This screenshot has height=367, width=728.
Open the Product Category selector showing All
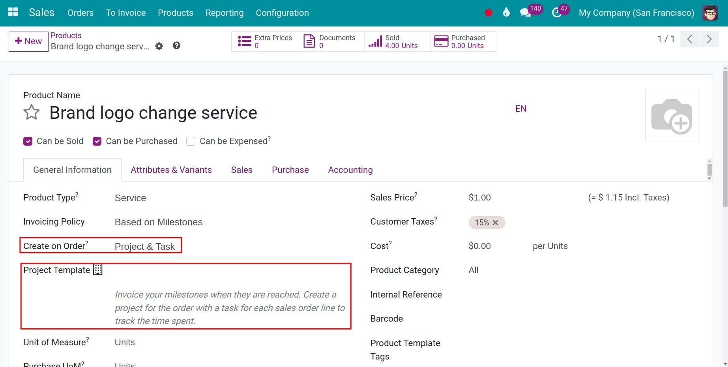pyautogui.click(x=473, y=270)
